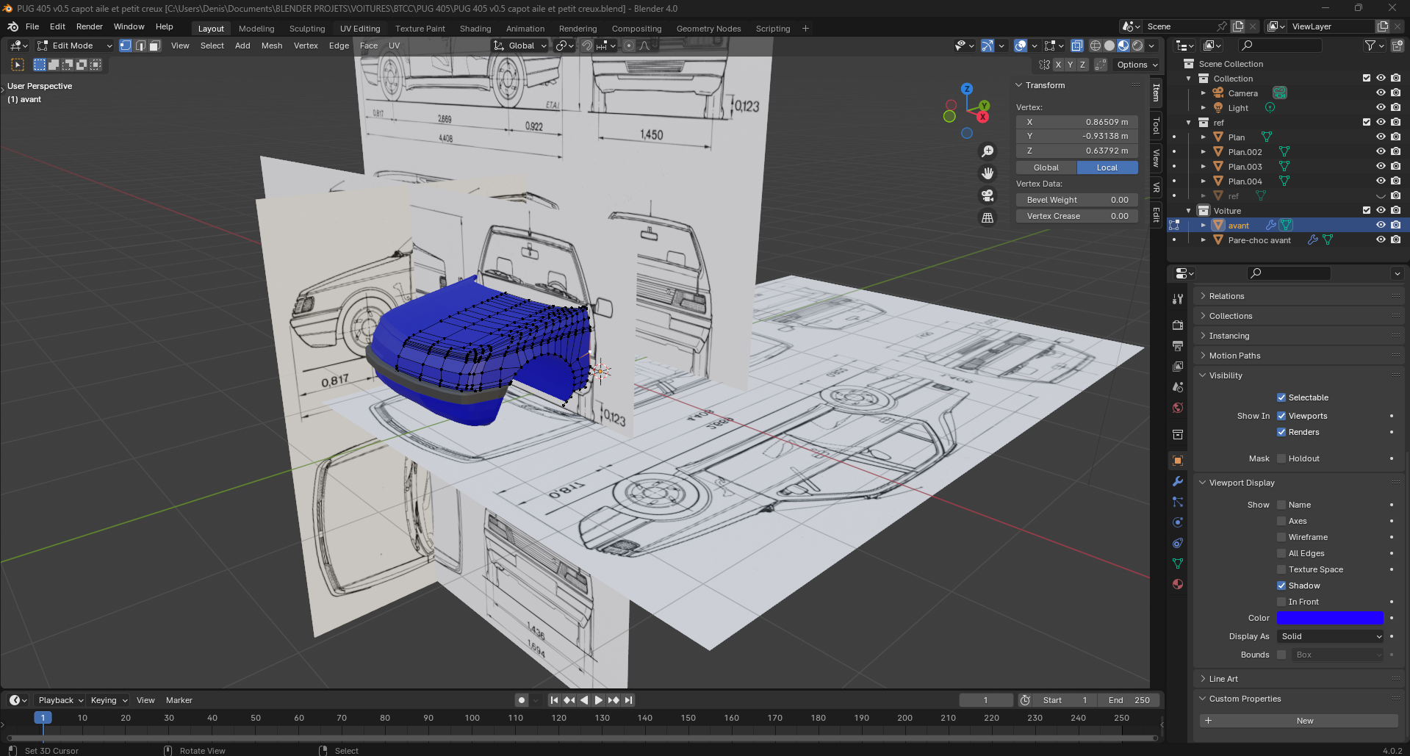Click the pan hand viewport gizmo
Screen dimensions: 1410x756
(x=988, y=173)
